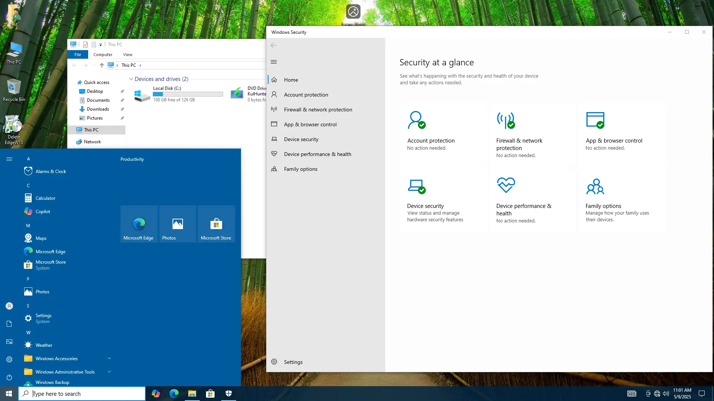Open Settings in Windows Security sidebar
The height and width of the screenshot is (401, 714).
point(293,362)
